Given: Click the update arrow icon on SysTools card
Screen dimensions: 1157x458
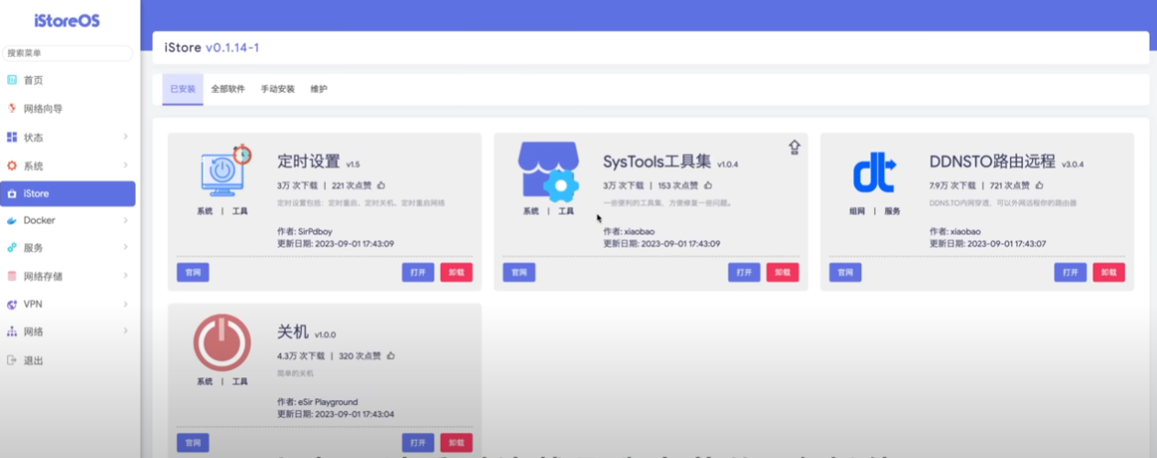Looking at the screenshot, I should [794, 147].
